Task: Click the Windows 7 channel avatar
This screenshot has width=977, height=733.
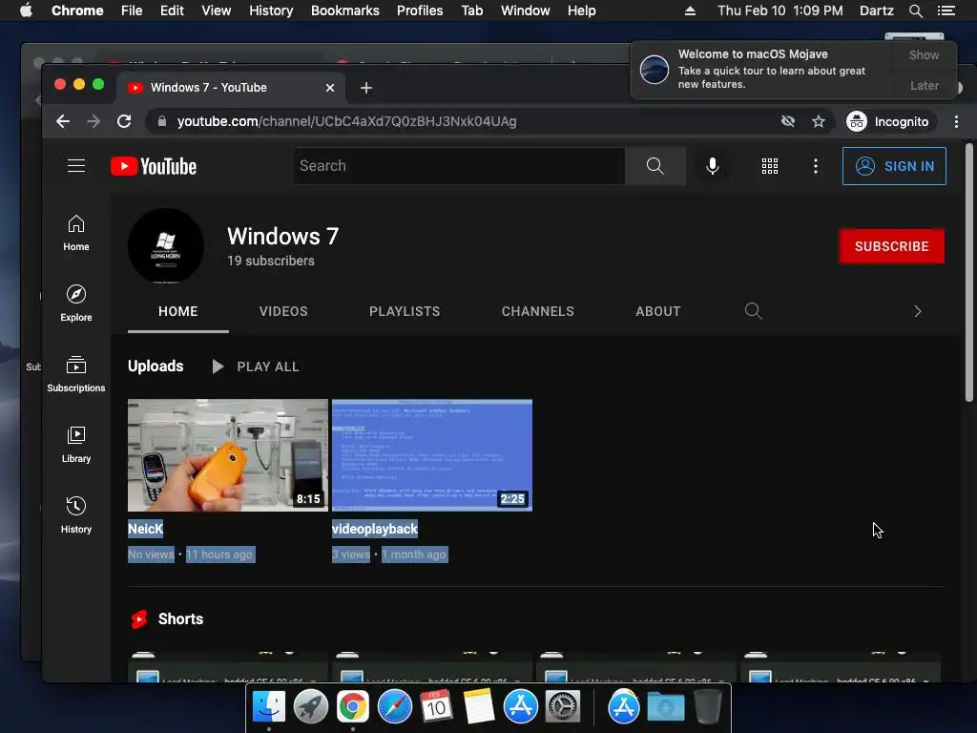Action: tap(166, 245)
